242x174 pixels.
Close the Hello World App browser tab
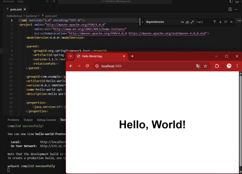(124, 56)
